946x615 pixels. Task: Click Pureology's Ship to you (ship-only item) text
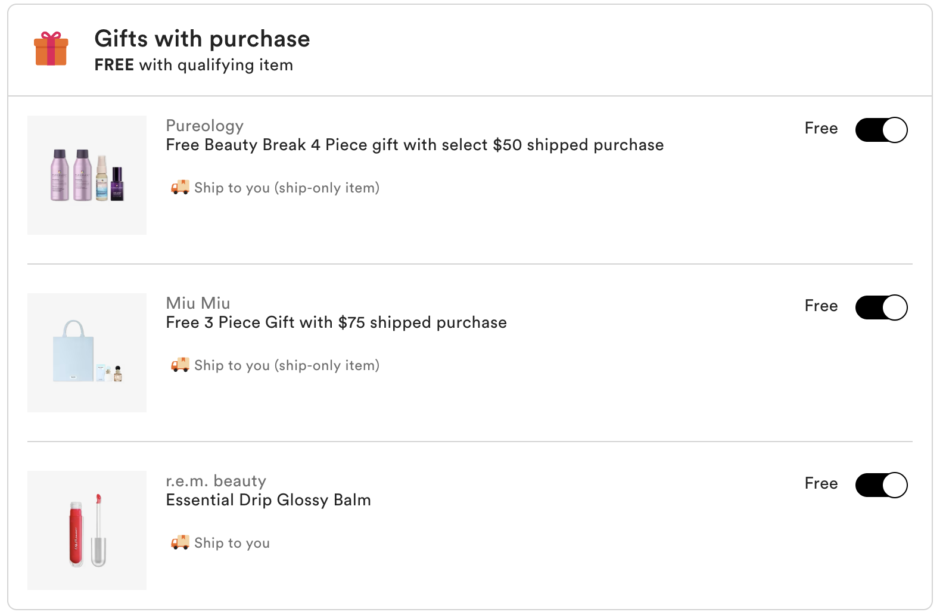287,188
